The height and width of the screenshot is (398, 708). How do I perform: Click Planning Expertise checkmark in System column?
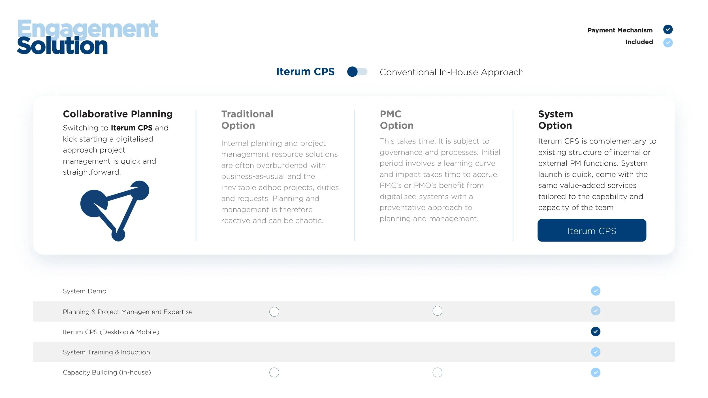click(595, 311)
